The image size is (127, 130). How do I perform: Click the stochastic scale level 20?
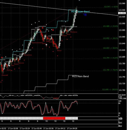120,113
